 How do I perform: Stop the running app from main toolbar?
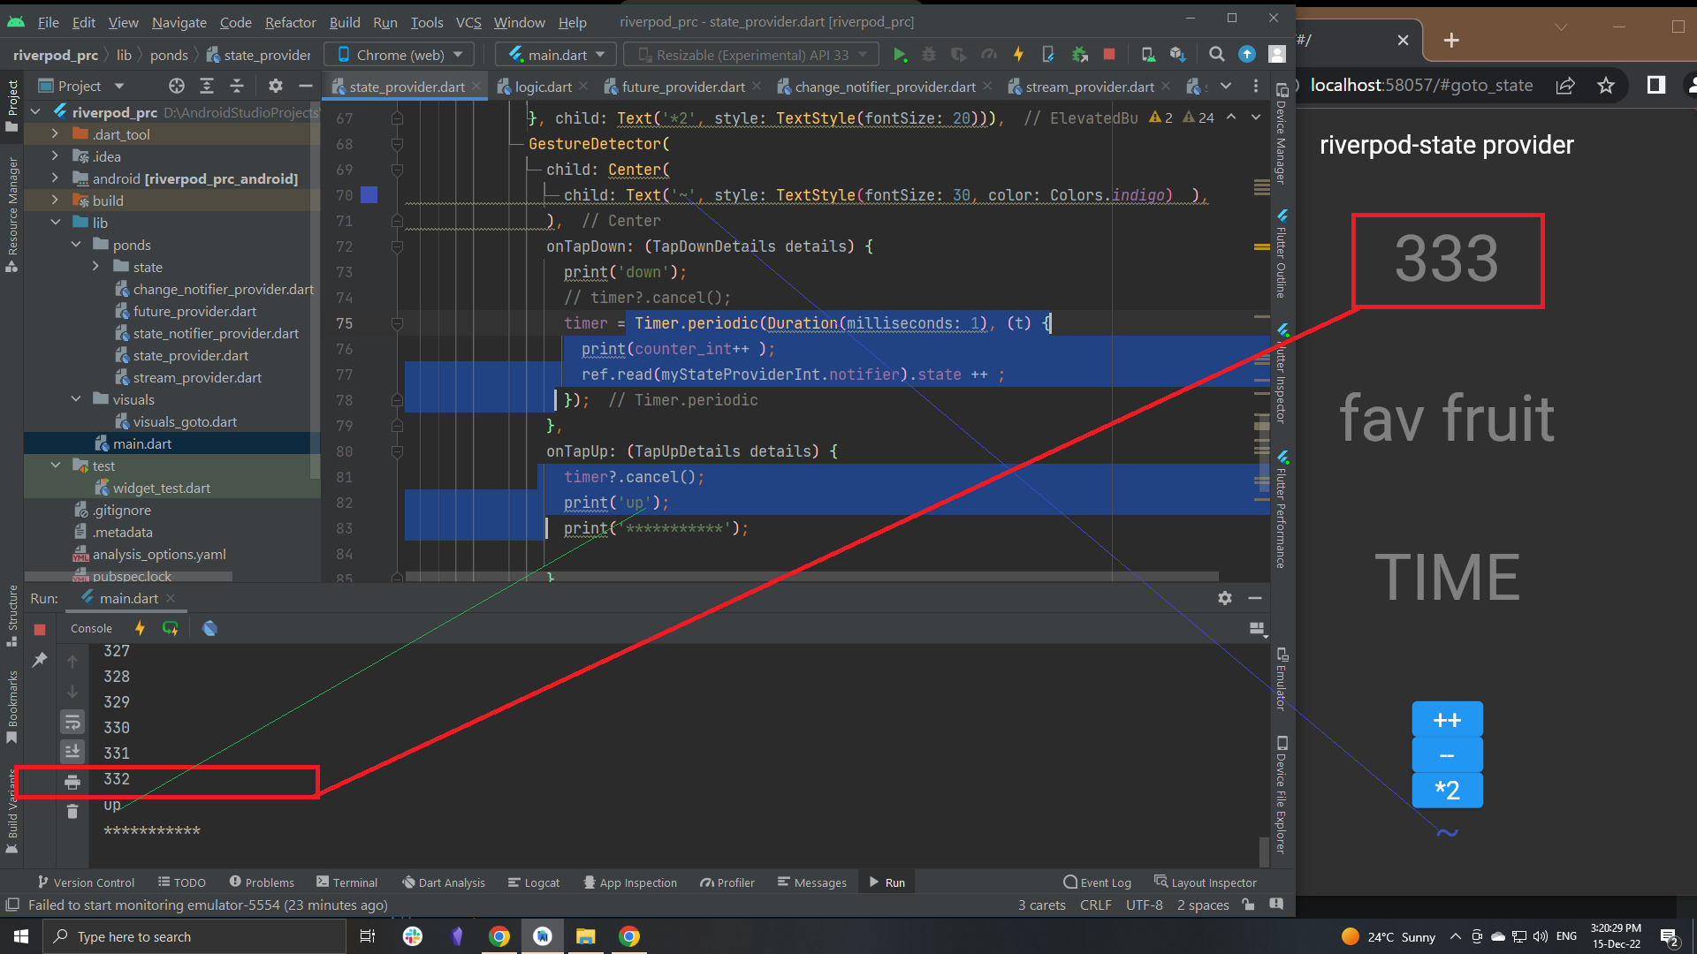[1109, 55]
